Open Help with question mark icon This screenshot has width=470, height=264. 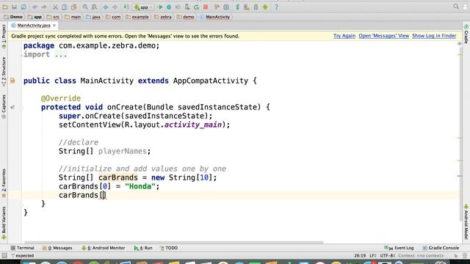click(x=276, y=7)
